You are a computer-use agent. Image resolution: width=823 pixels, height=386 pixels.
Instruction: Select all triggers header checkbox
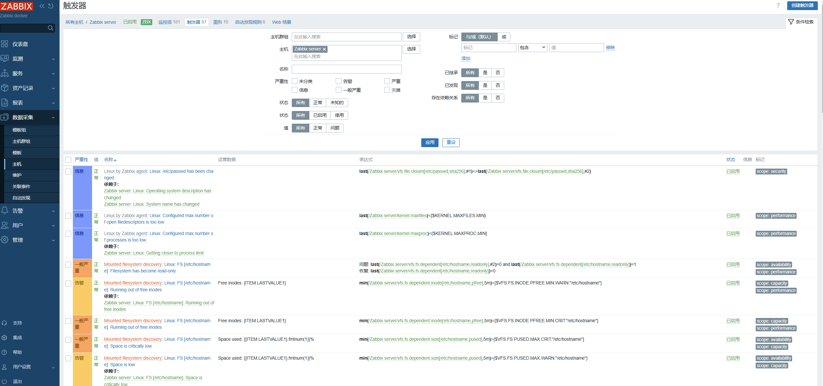pos(68,159)
